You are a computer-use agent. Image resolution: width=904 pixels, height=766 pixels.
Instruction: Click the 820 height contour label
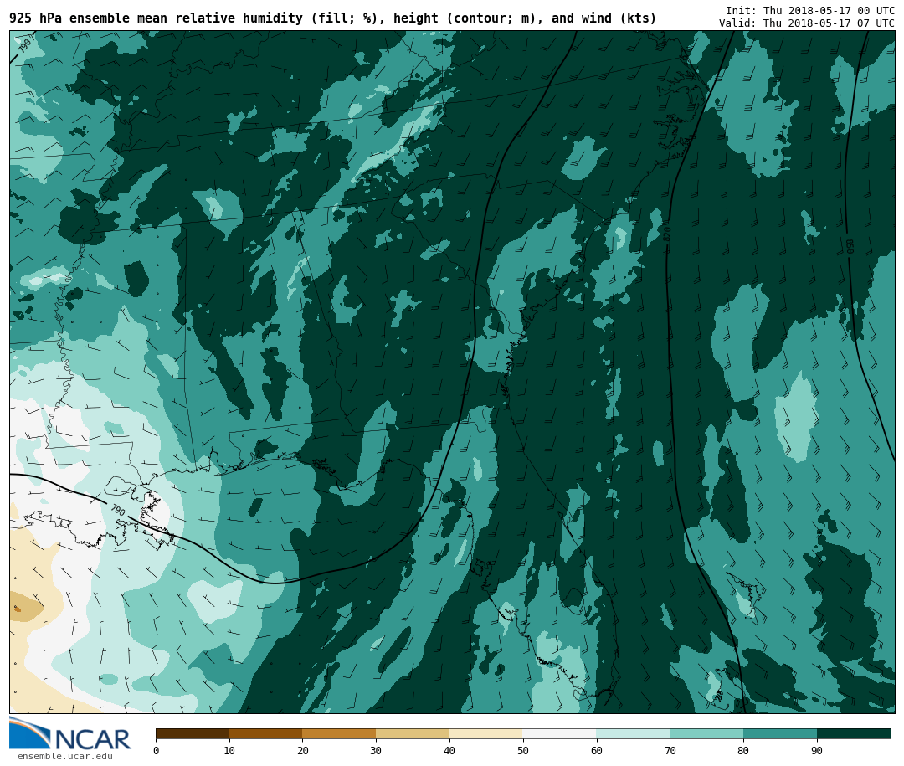(x=667, y=234)
